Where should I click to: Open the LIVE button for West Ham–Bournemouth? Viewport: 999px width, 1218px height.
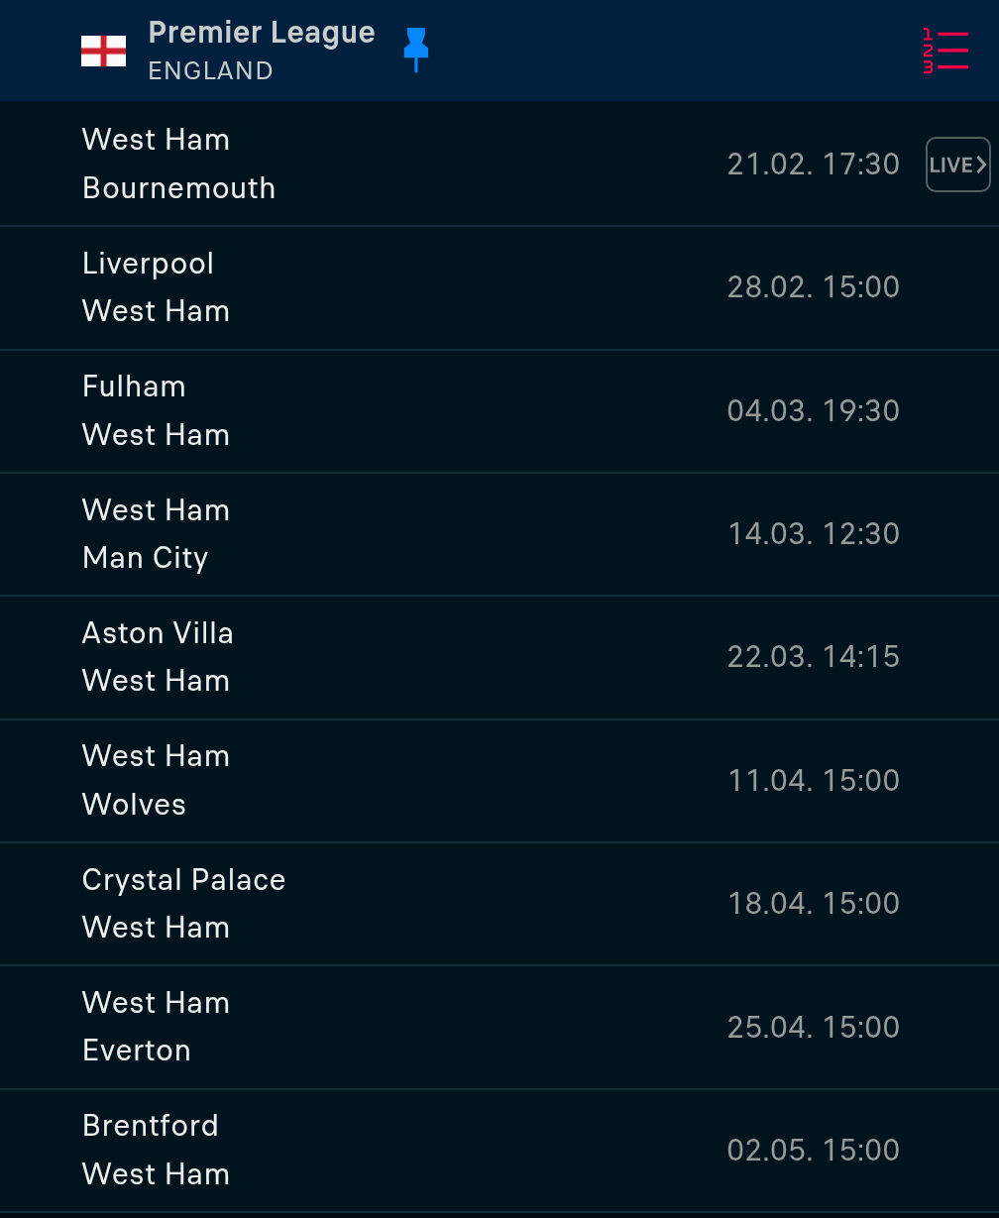[x=958, y=165]
